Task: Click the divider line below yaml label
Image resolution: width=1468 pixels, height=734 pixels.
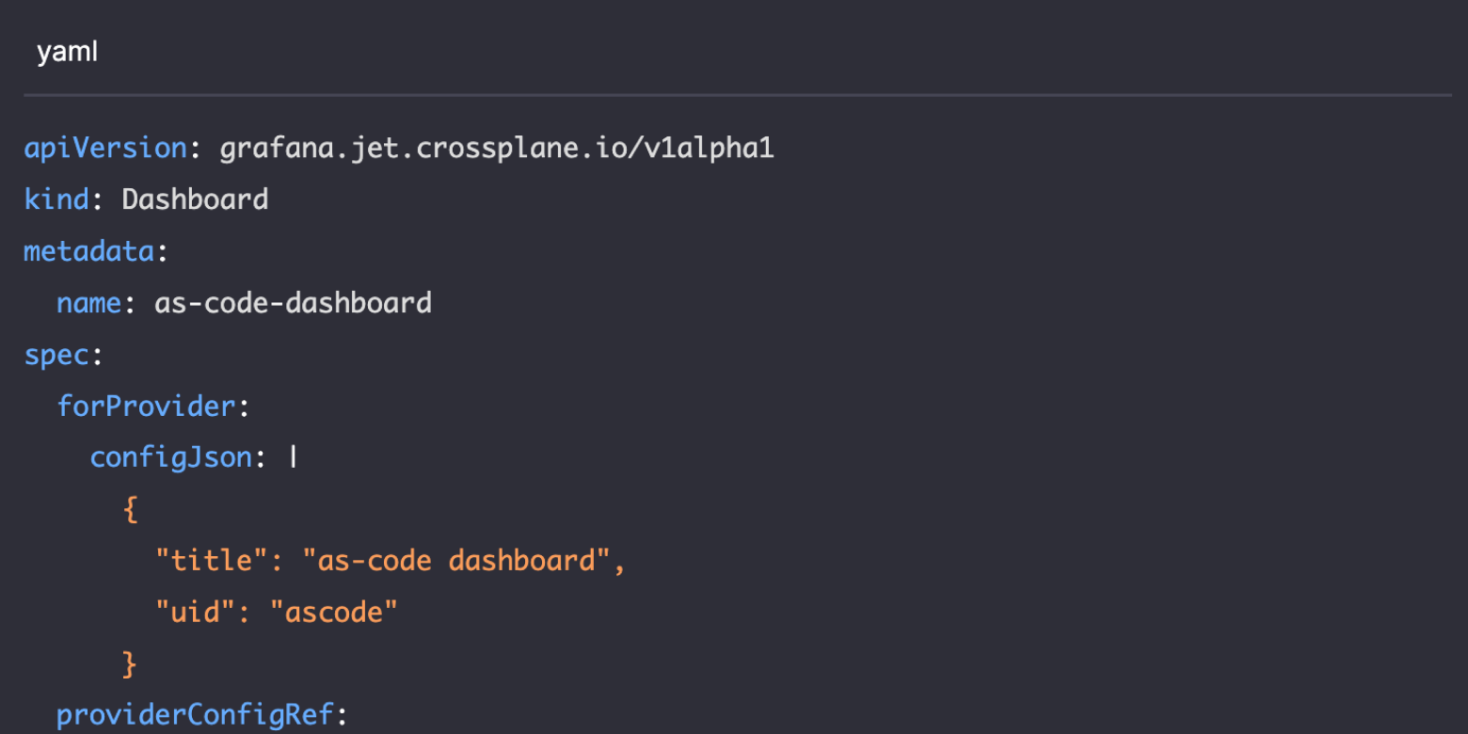Action: [x=737, y=95]
